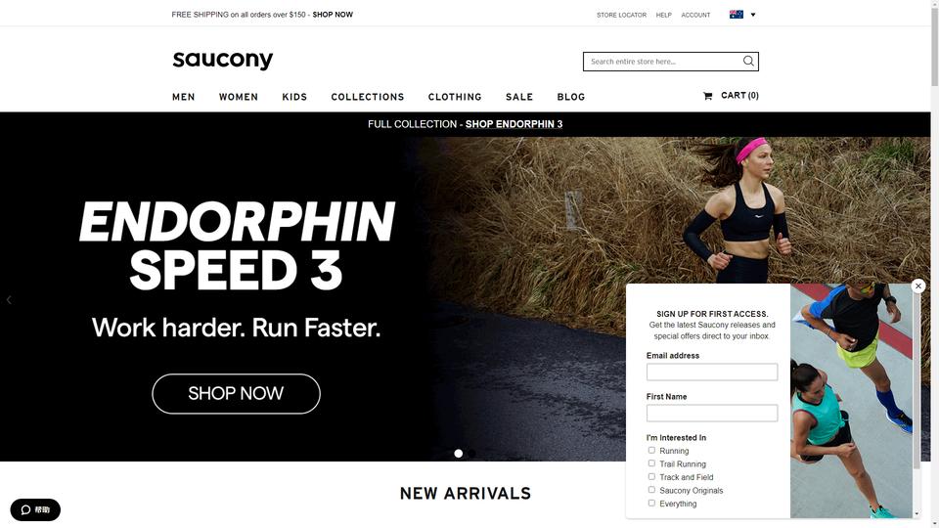Expand the country selector dropdown arrow
This screenshot has height=528, width=939.
[x=753, y=15]
